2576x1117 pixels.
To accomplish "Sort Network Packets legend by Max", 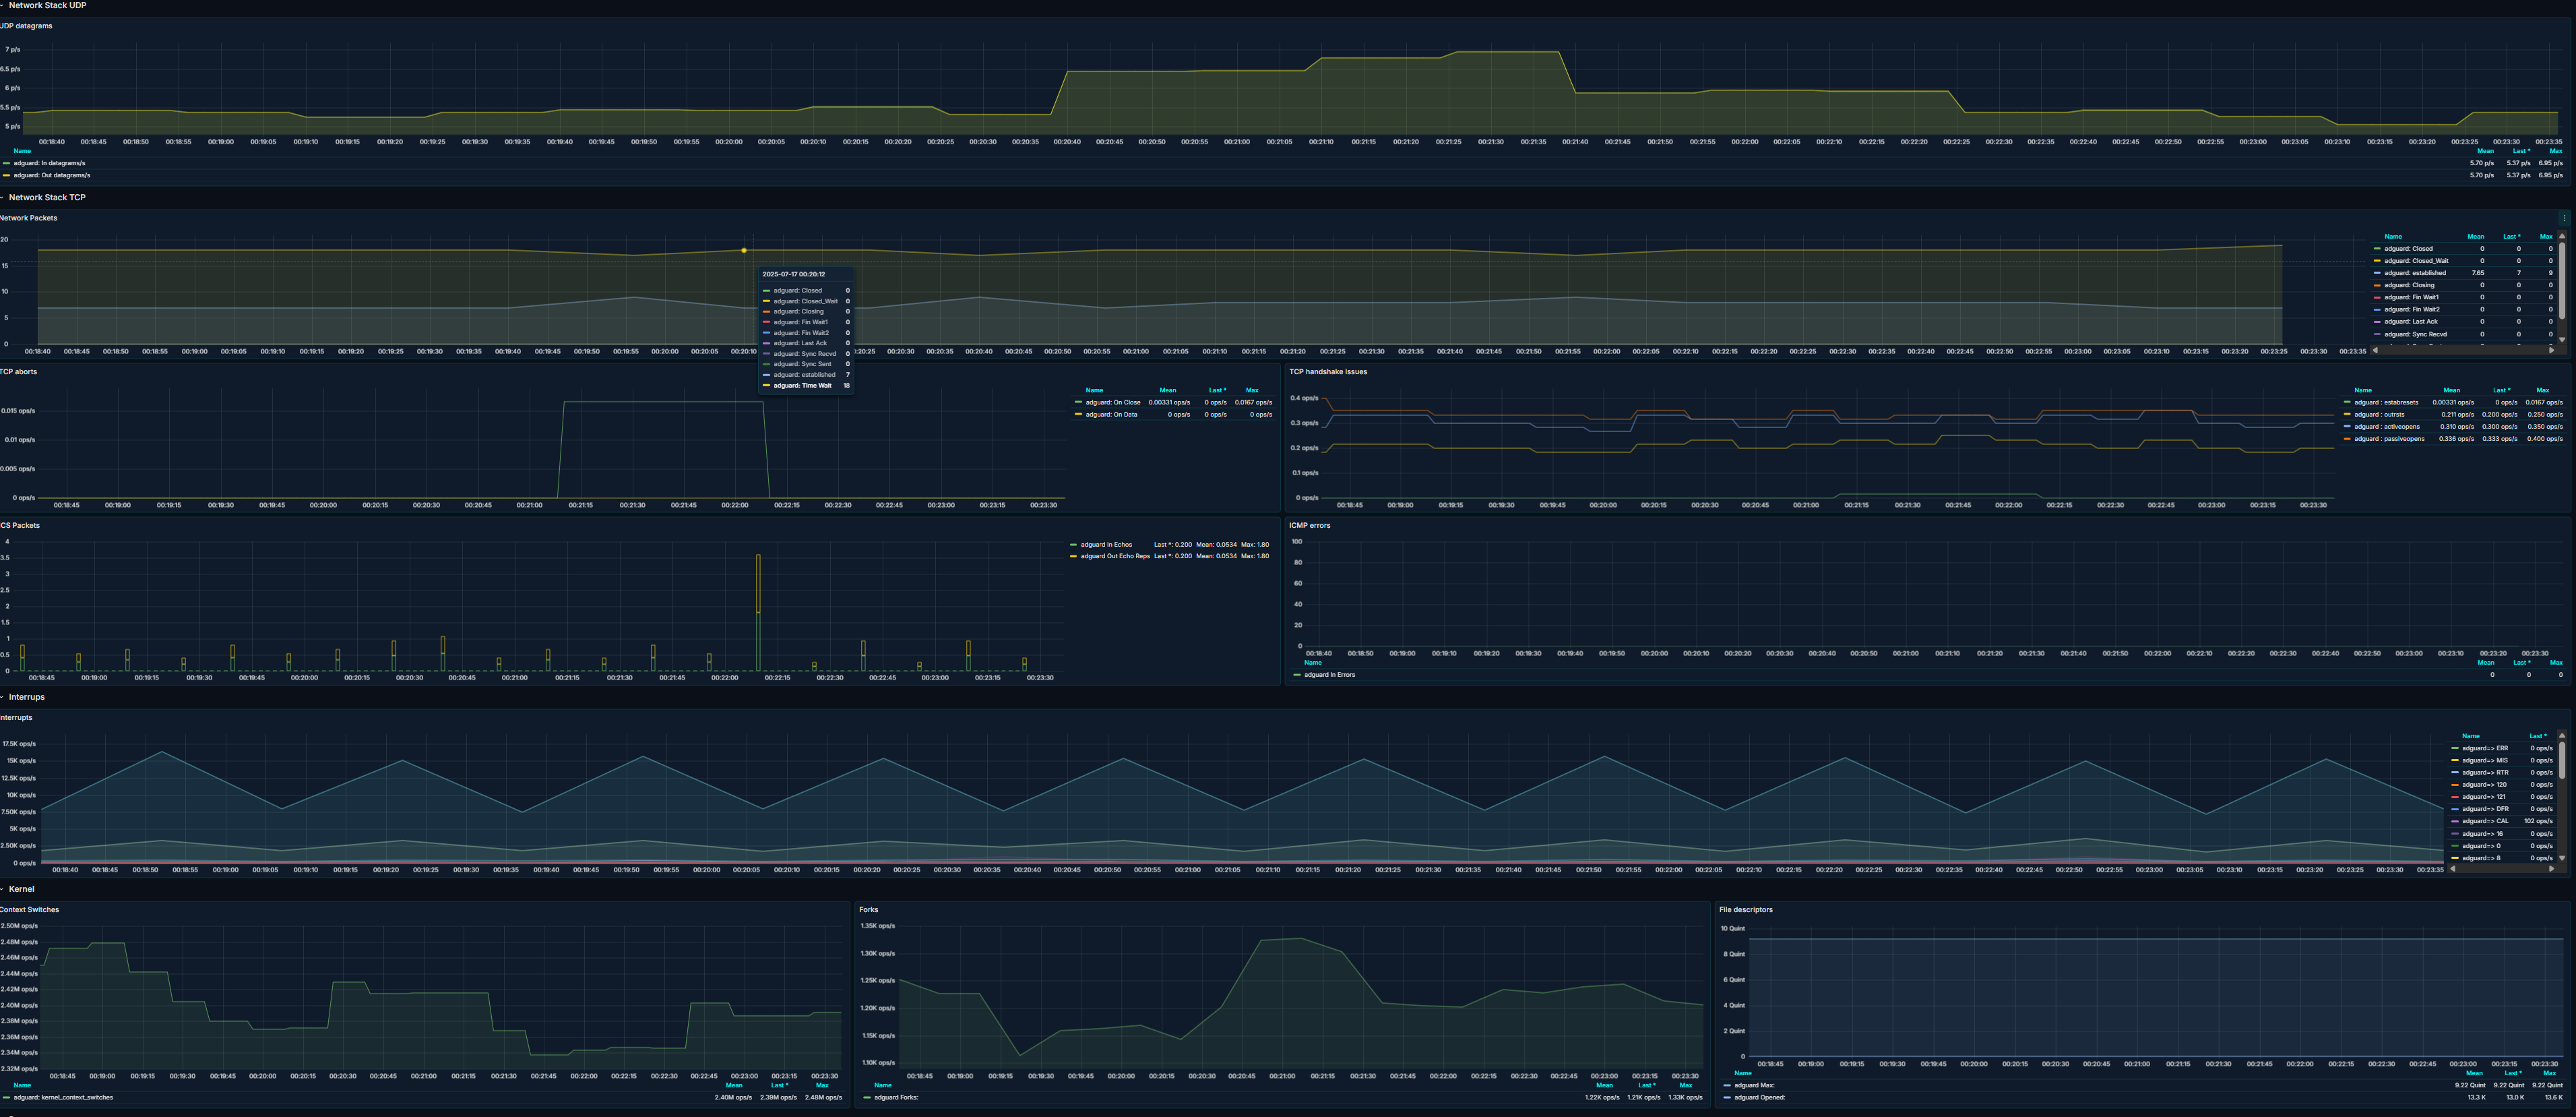I will pos(2546,237).
